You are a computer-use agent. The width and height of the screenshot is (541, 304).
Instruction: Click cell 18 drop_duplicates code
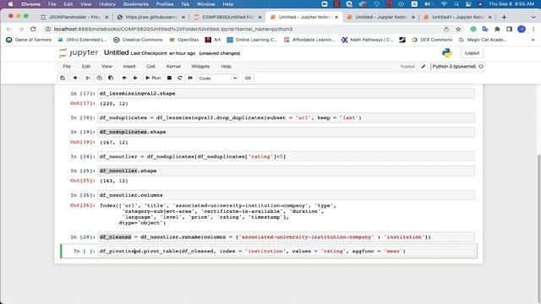click(286, 118)
